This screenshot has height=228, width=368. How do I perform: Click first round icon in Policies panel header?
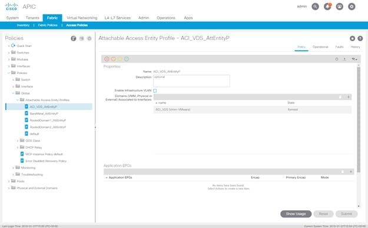(x=74, y=38)
